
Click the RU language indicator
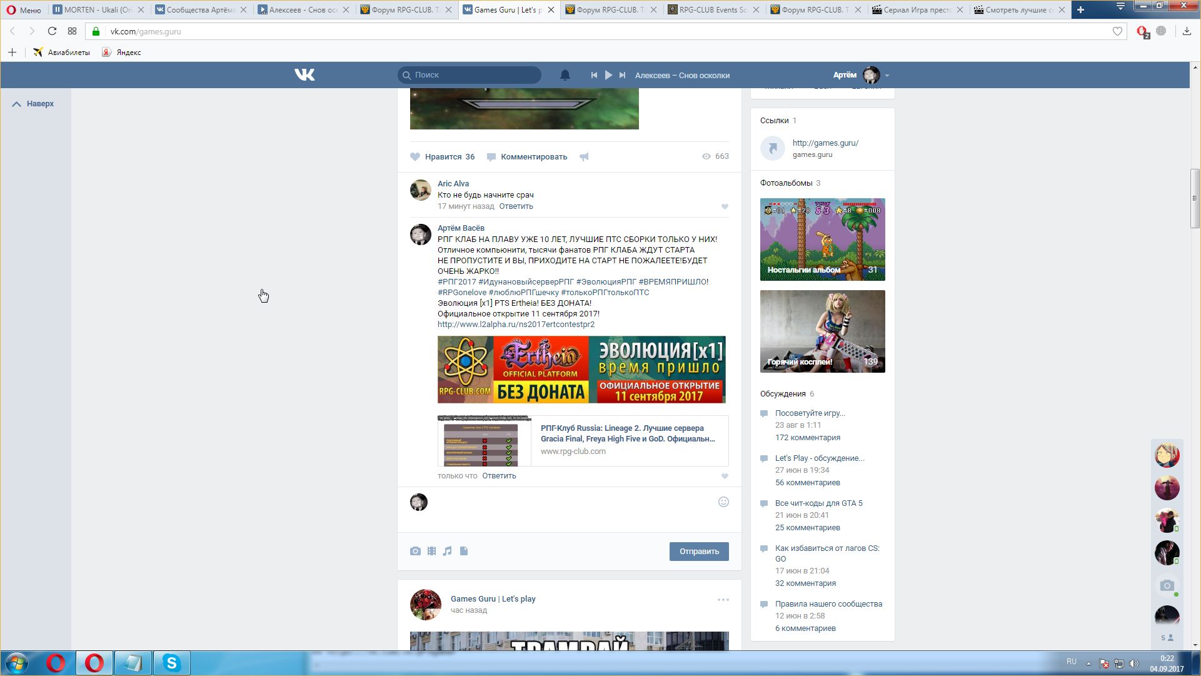click(x=1072, y=662)
